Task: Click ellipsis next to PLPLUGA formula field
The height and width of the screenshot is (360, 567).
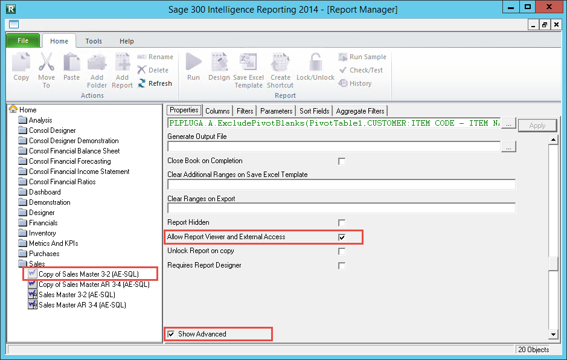Action: 508,123
